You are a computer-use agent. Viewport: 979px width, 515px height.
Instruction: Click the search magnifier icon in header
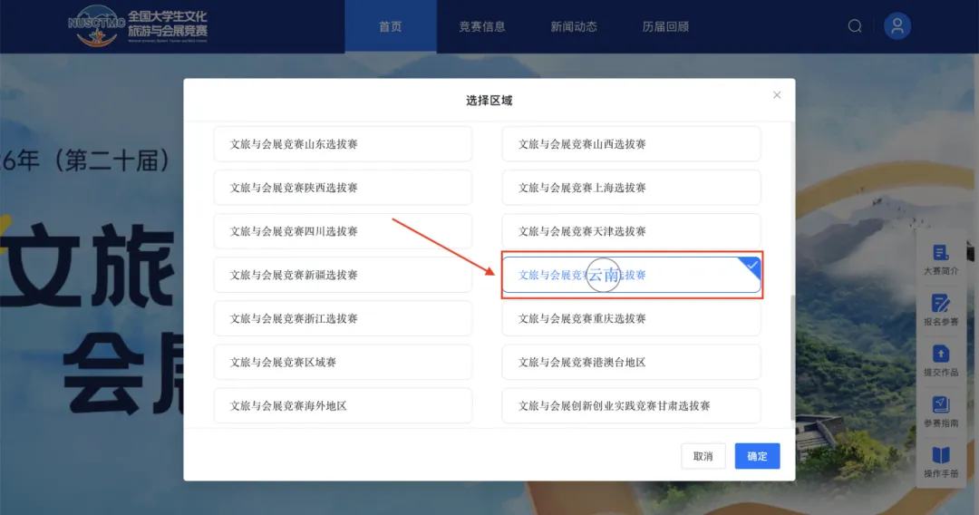pos(855,26)
